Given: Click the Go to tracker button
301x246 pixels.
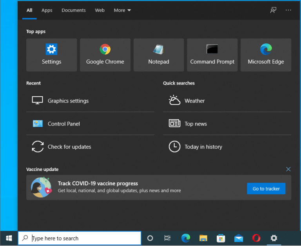Looking at the screenshot, I should coord(266,189).
